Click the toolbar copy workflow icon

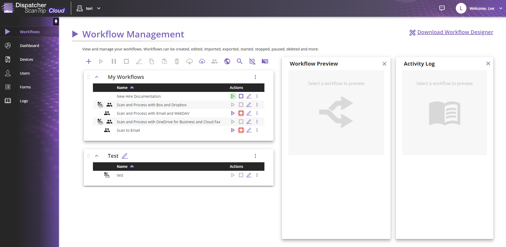(x=152, y=61)
